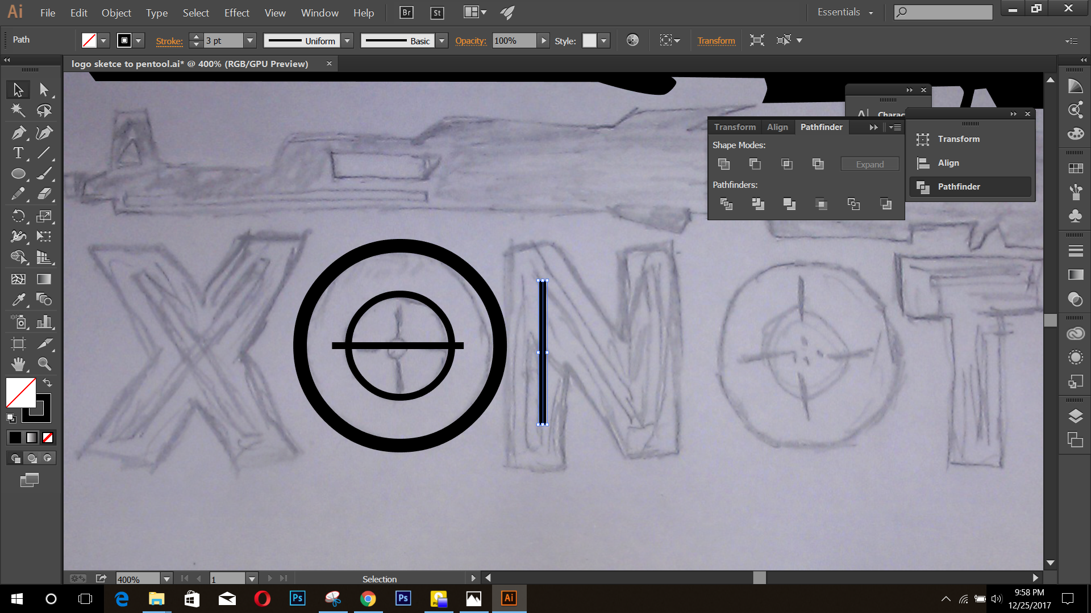Select the Zoom tool
The width and height of the screenshot is (1091, 613).
pyautogui.click(x=44, y=364)
